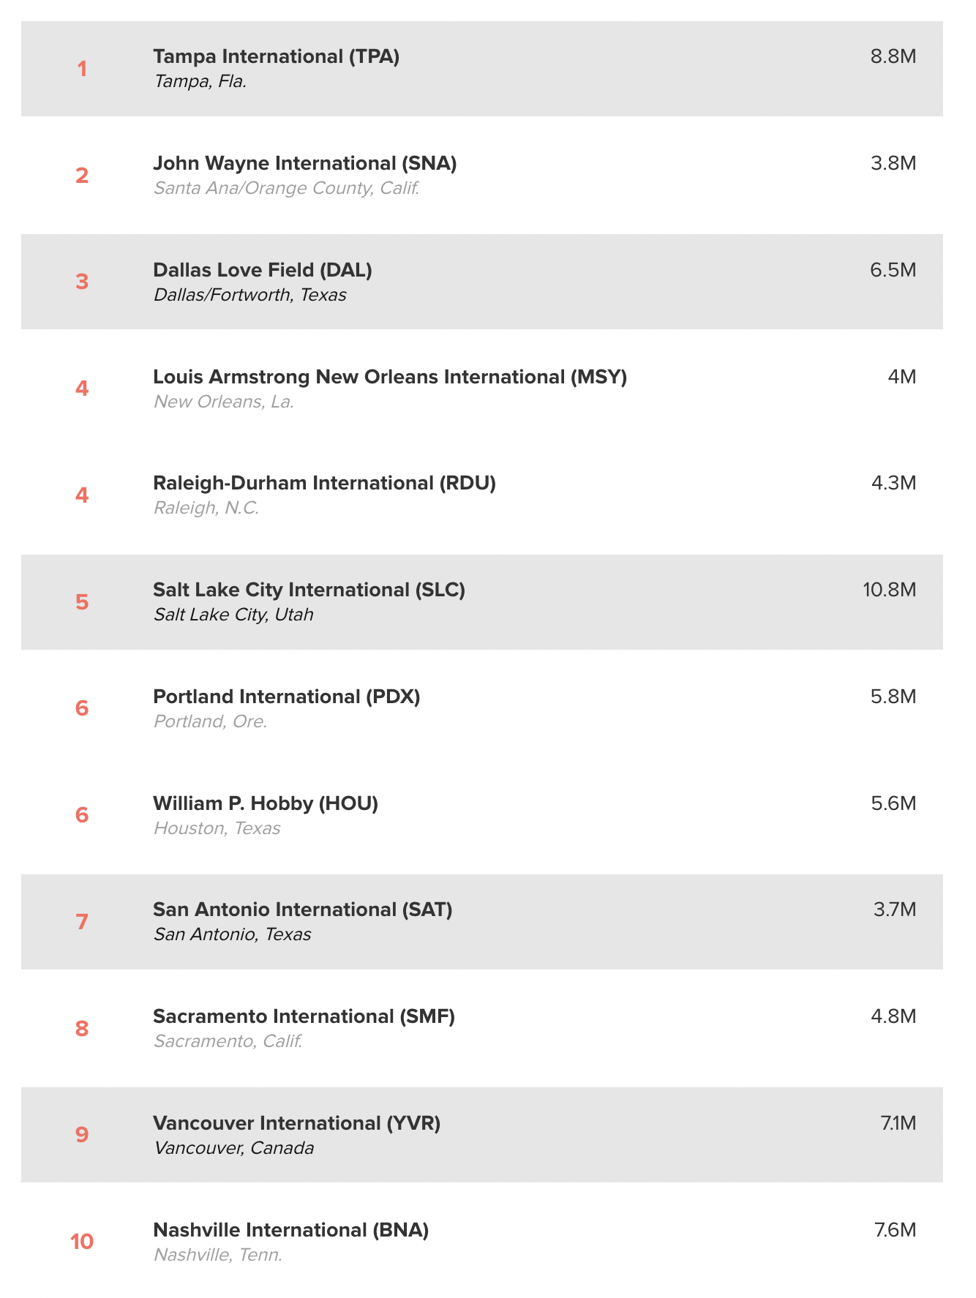This screenshot has height=1298, width=976.
Task: Select the Dallas/Fortworth, Texas location text
Action: pos(249,295)
